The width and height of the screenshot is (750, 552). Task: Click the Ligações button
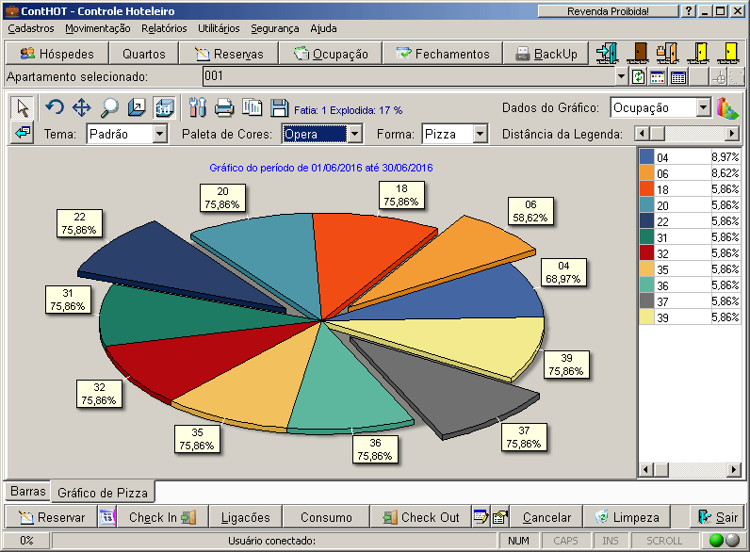245,517
